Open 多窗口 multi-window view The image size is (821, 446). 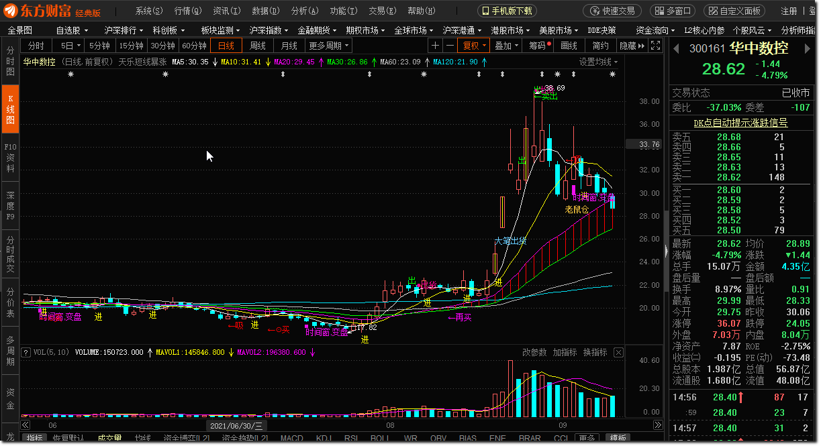(673, 11)
